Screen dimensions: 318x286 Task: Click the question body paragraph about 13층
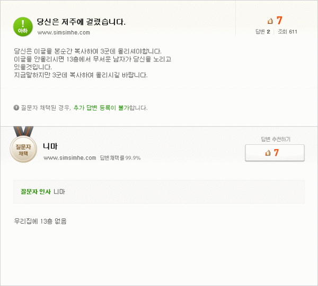[92, 63]
